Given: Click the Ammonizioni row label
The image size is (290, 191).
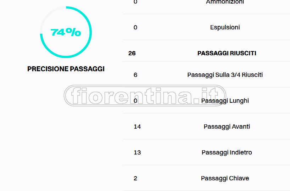Looking at the screenshot, I should pyautogui.click(x=225, y=2).
